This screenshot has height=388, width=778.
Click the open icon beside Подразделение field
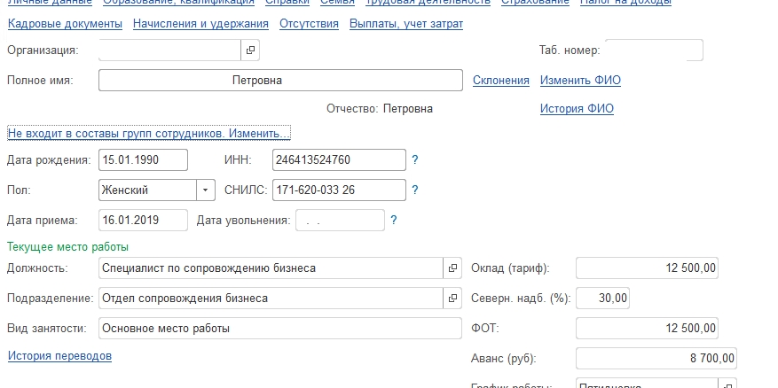tap(452, 298)
